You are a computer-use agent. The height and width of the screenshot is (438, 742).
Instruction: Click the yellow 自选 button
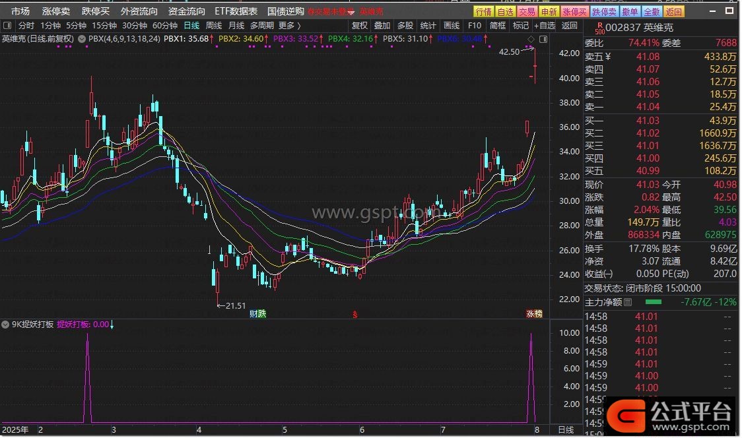tap(506, 12)
